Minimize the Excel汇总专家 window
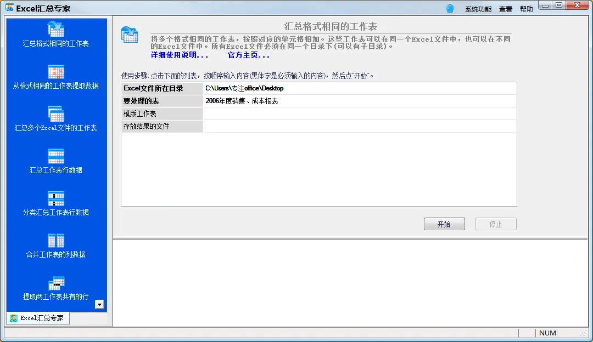593x342 pixels. click(545, 5)
